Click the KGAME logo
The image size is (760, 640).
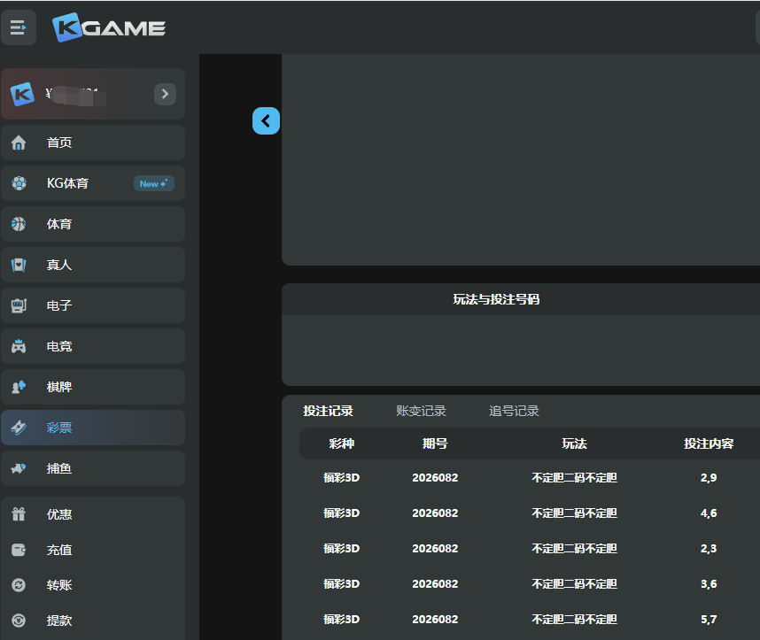point(109,27)
